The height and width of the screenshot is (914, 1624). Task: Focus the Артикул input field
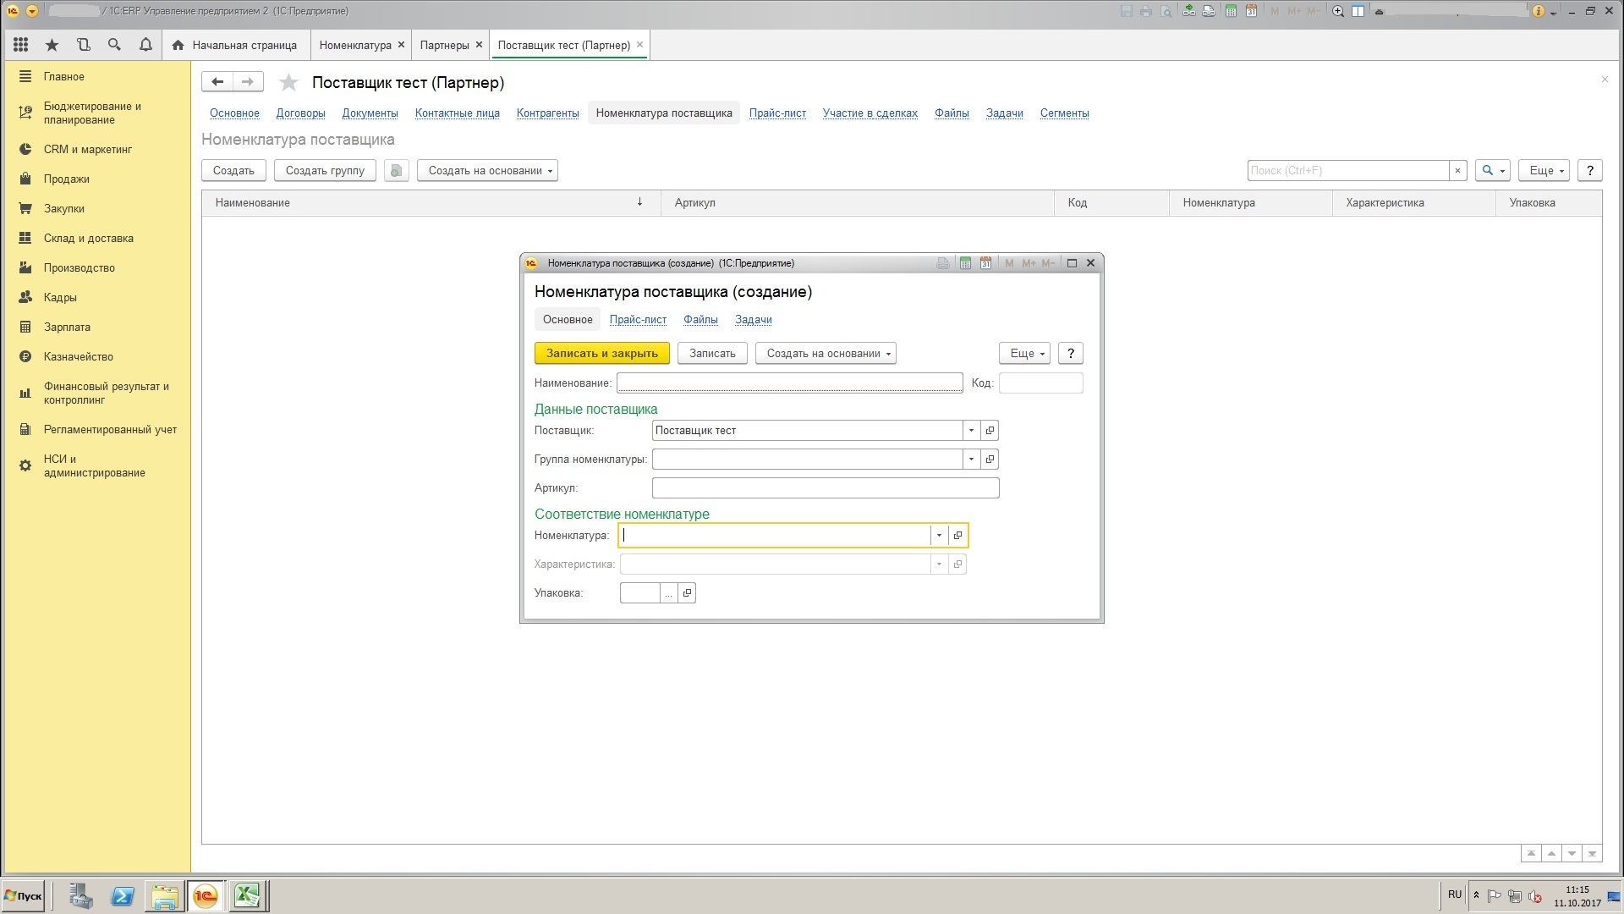[x=826, y=488]
